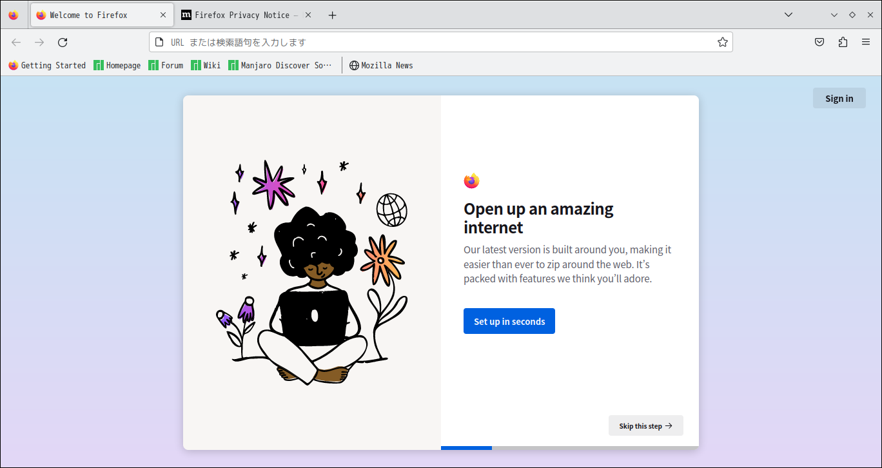Open Firefox View pinned icon
This screenshot has width=882, height=468.
coord(14,15)
